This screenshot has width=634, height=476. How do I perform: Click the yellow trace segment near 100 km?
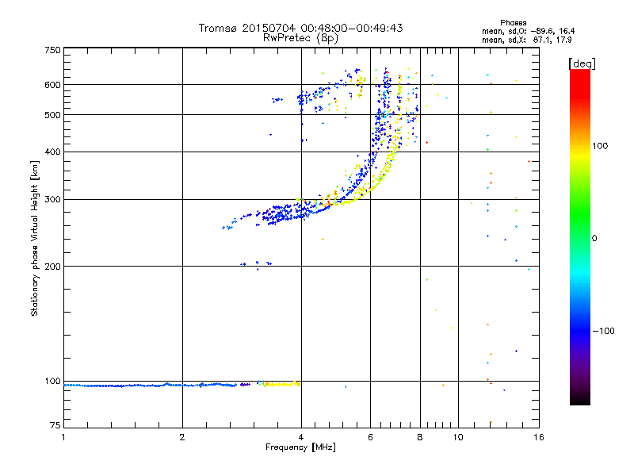282,384
